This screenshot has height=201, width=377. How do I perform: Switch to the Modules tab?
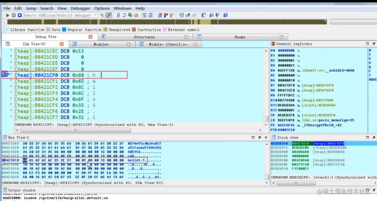[101, 44]
